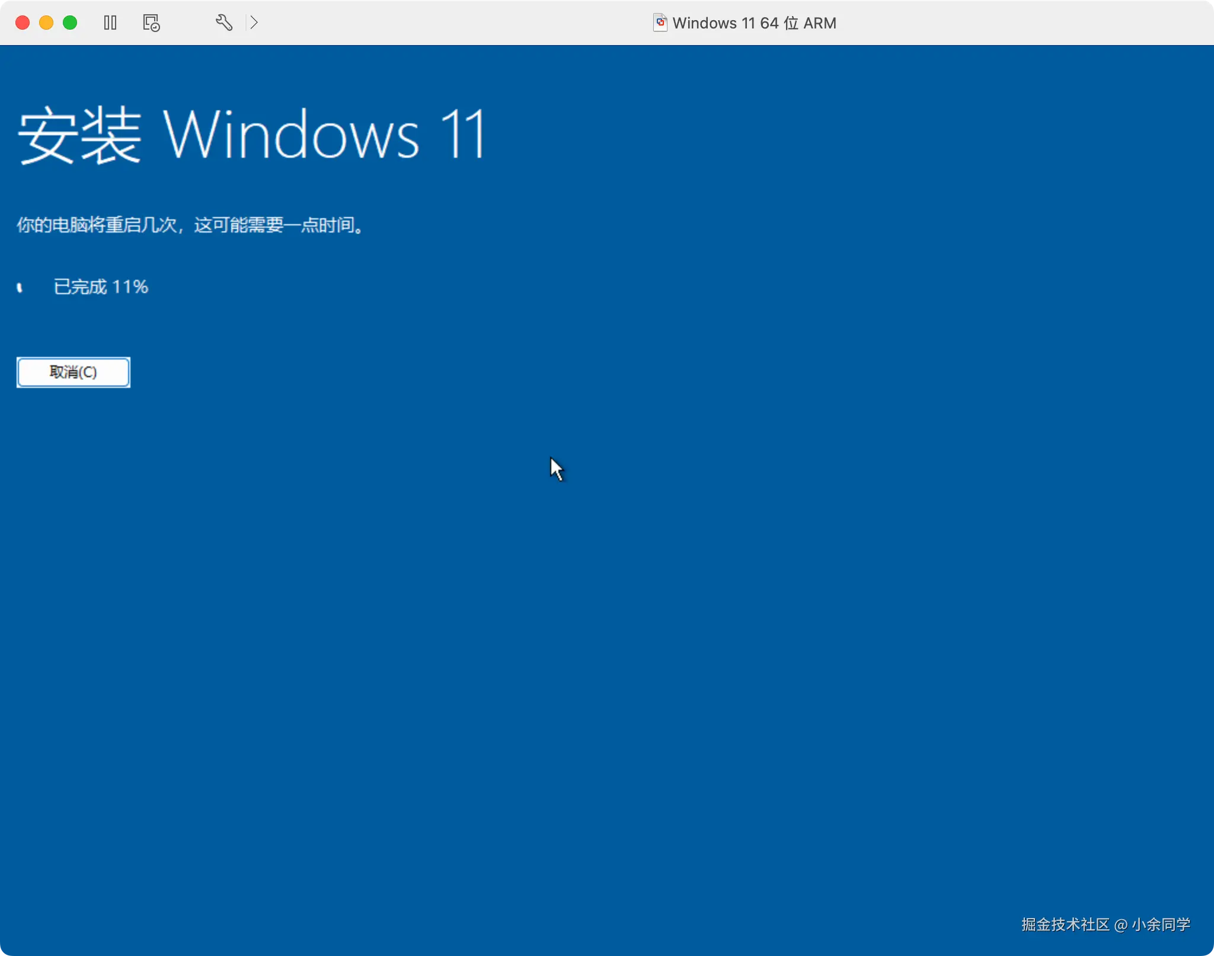Pause the virtual machine

pyautogui.click(x=110, y=23)
